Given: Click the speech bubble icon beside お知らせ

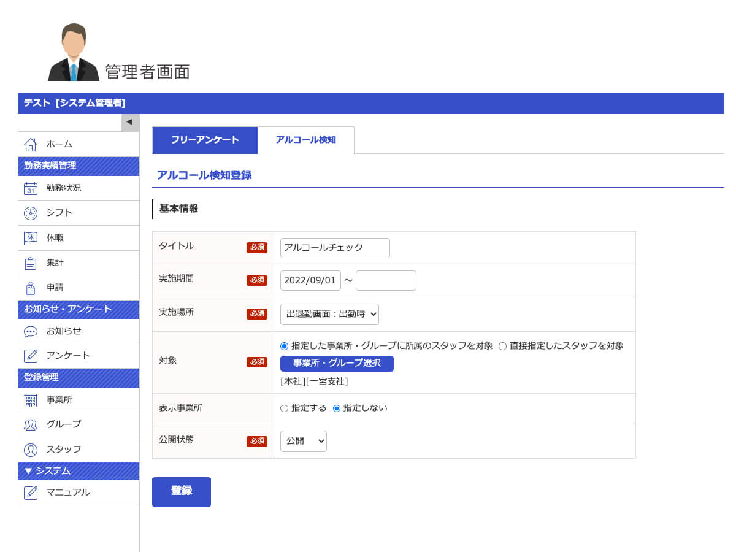Looking at the screenshot, I should click(x=31, y=331).
